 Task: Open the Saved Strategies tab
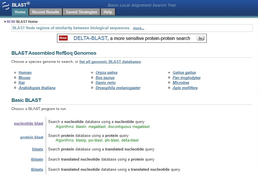pos(81,12)
